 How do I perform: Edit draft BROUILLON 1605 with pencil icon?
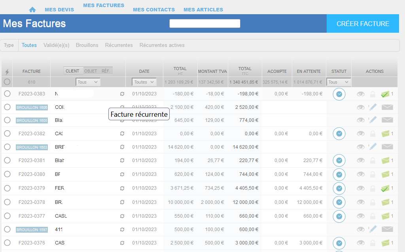pyautogui.click(x=373, y=120)
